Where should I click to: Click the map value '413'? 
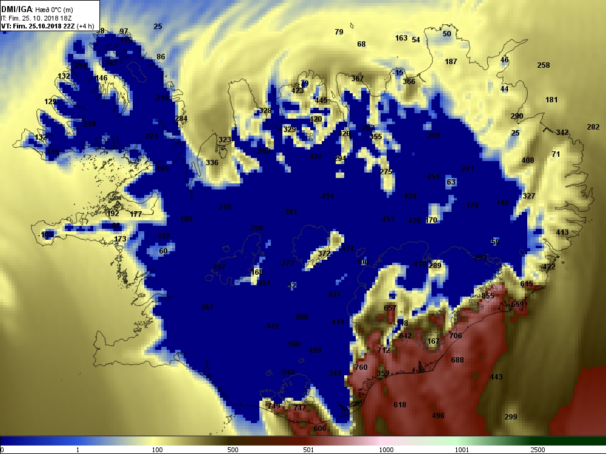pos(562,232)
